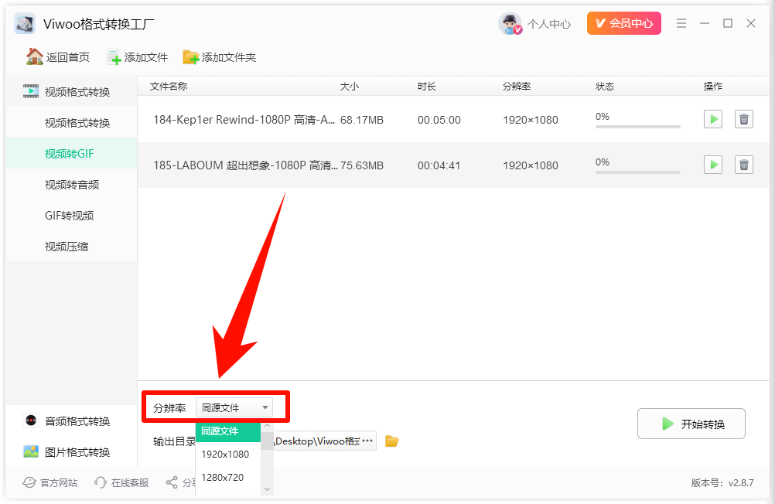Click the ellipsis browse output path button
This screenshot has height=504, width=775.
coord(367,441)
